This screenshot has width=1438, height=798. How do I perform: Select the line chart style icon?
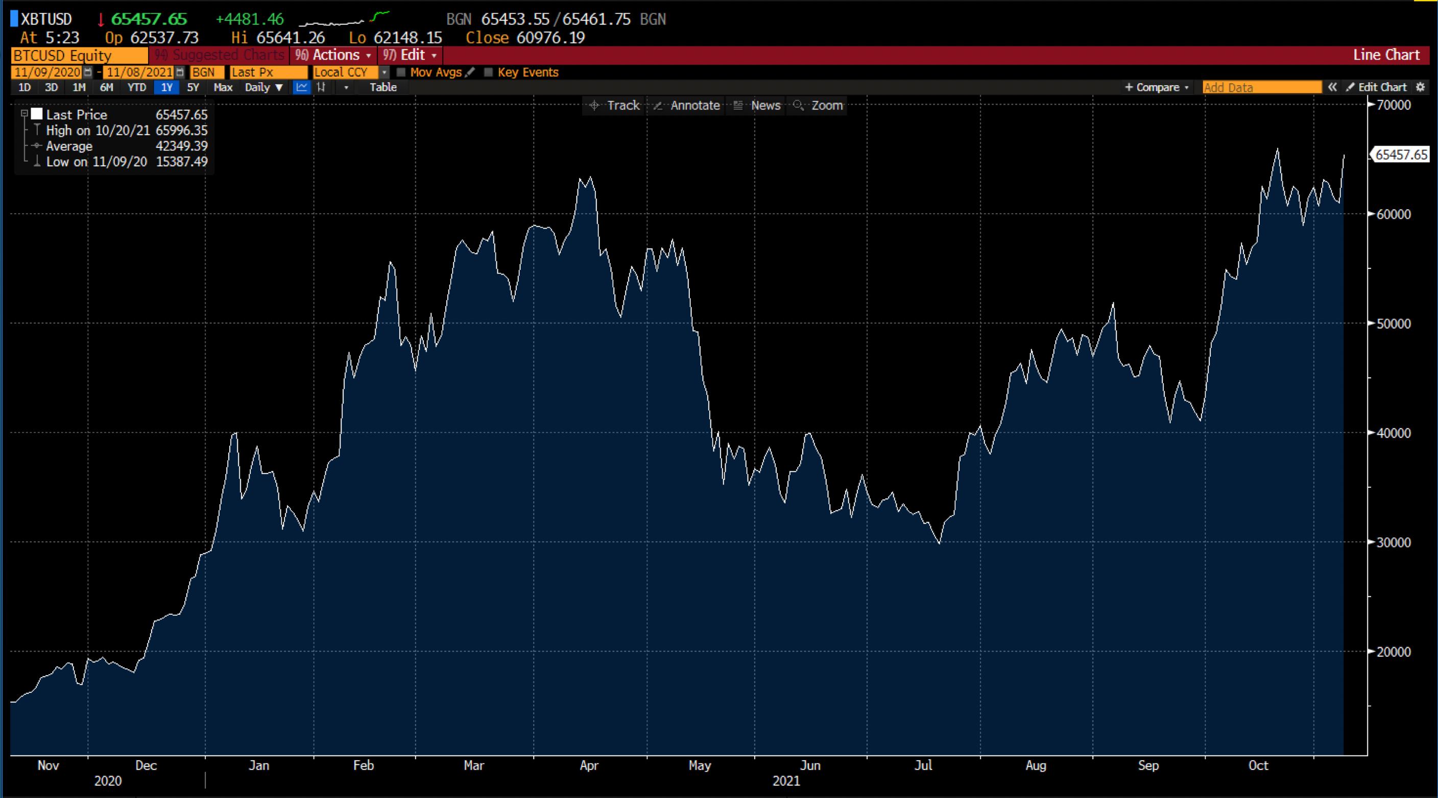[301, 88]
